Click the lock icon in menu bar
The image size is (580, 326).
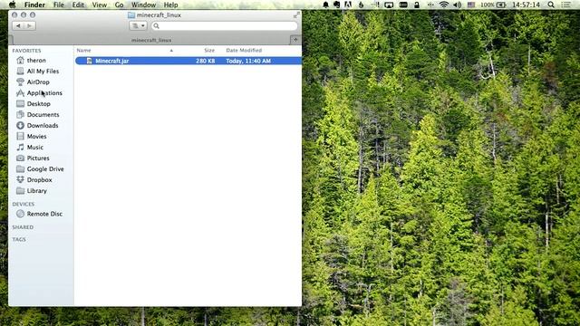417,5
